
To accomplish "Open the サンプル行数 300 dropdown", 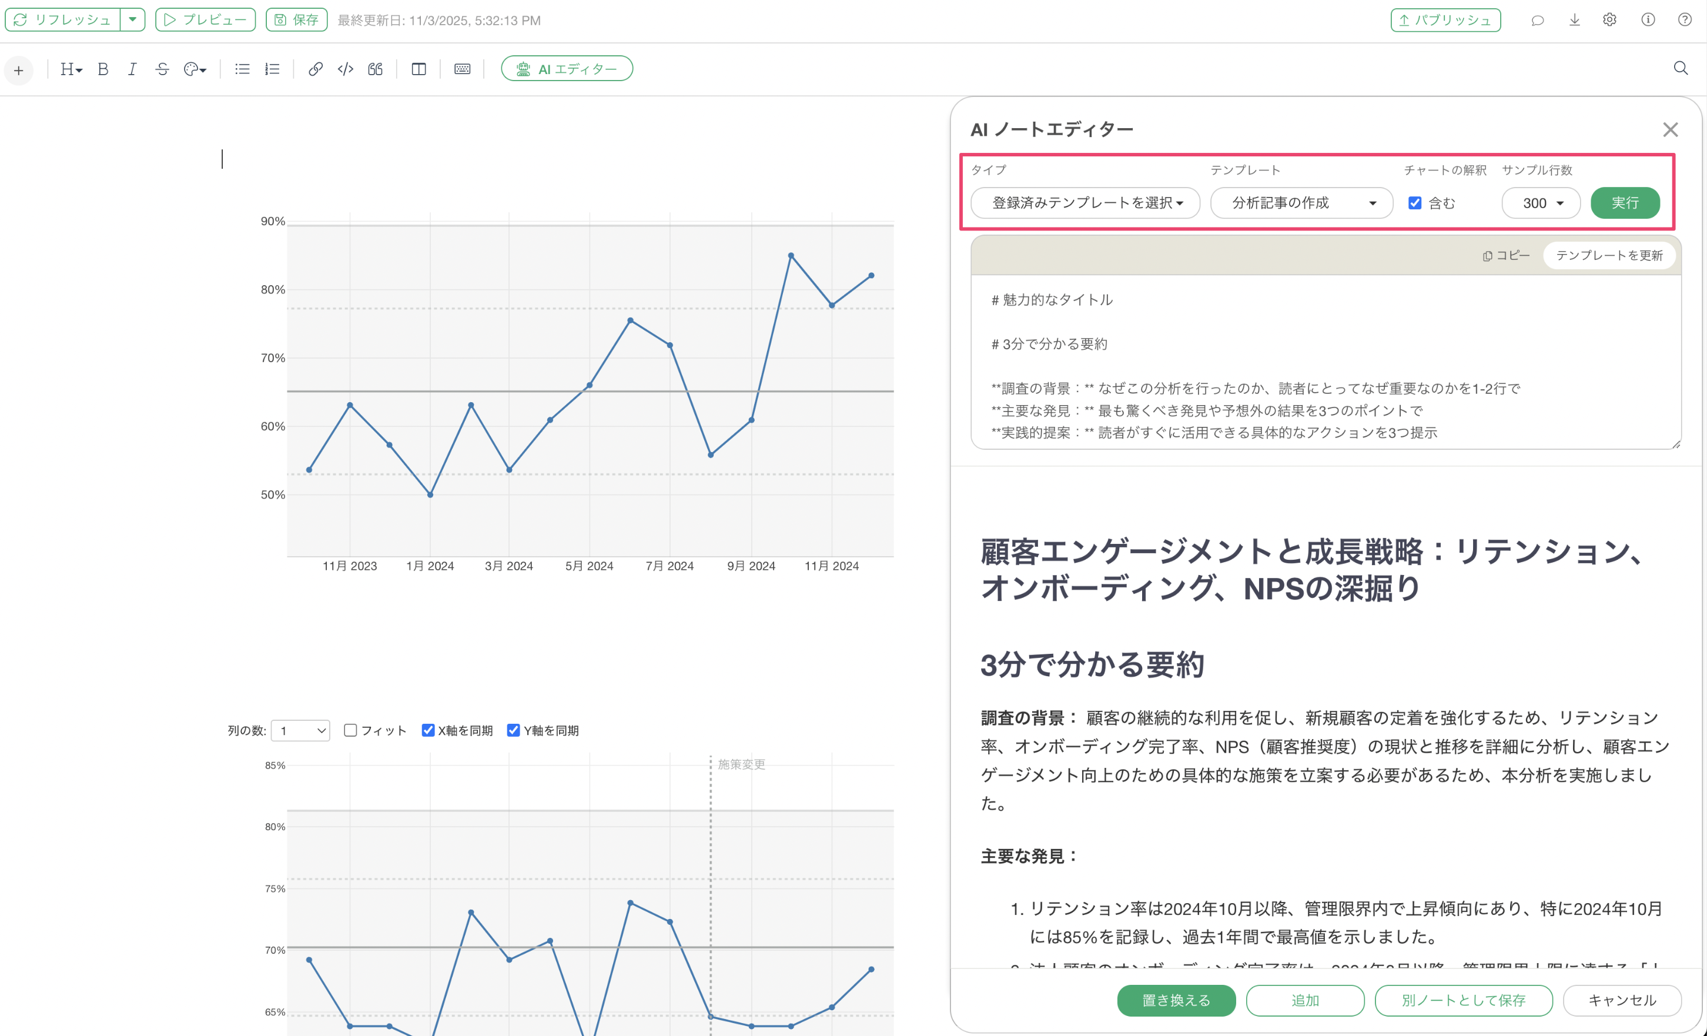I will pos(1541,203).
